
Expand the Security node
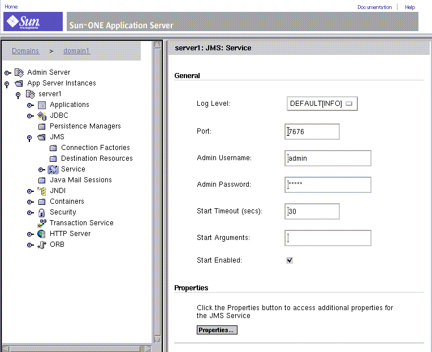pyautogui.click(x=31, y=213)
